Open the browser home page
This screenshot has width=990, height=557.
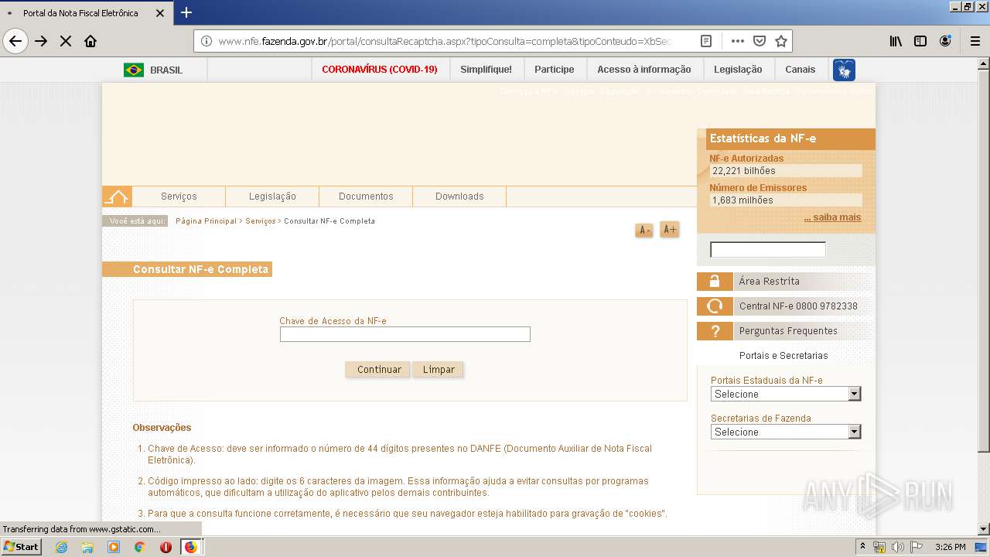[90, 41]
